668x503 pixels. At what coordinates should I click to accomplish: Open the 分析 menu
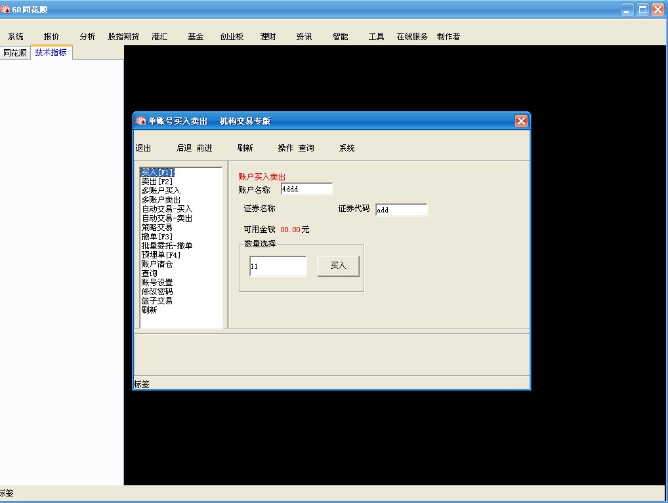pyautogui.click(x=87, y=37)
